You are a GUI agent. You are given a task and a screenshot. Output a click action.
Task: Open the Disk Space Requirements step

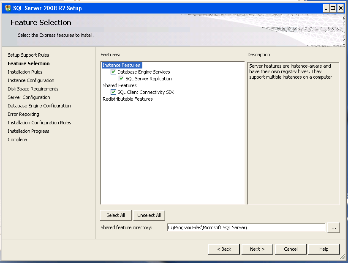pos(33,89)
